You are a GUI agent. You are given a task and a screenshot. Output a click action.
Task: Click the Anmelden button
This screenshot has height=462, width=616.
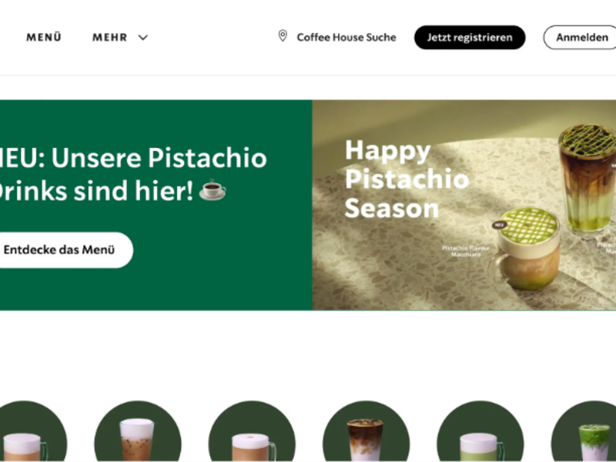click(580, 37)
